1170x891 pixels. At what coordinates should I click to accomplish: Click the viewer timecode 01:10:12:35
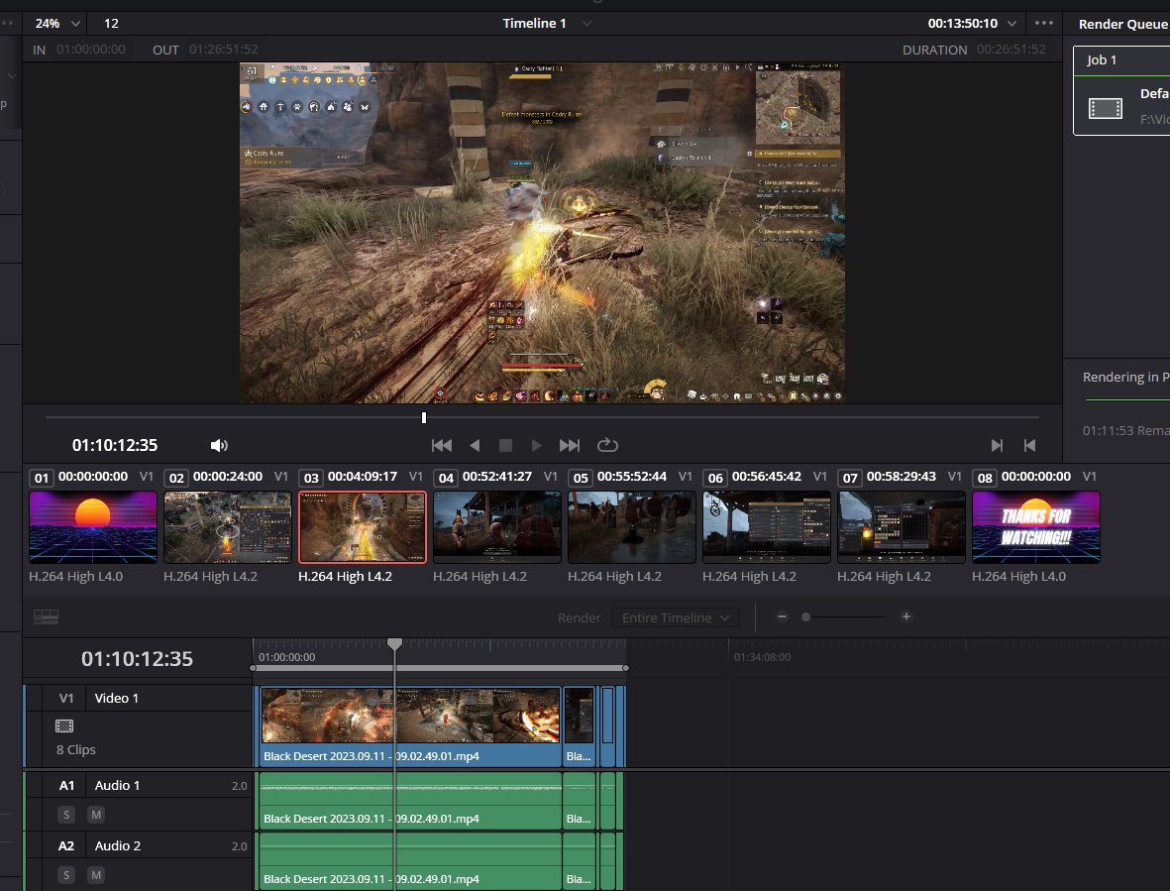115,446
